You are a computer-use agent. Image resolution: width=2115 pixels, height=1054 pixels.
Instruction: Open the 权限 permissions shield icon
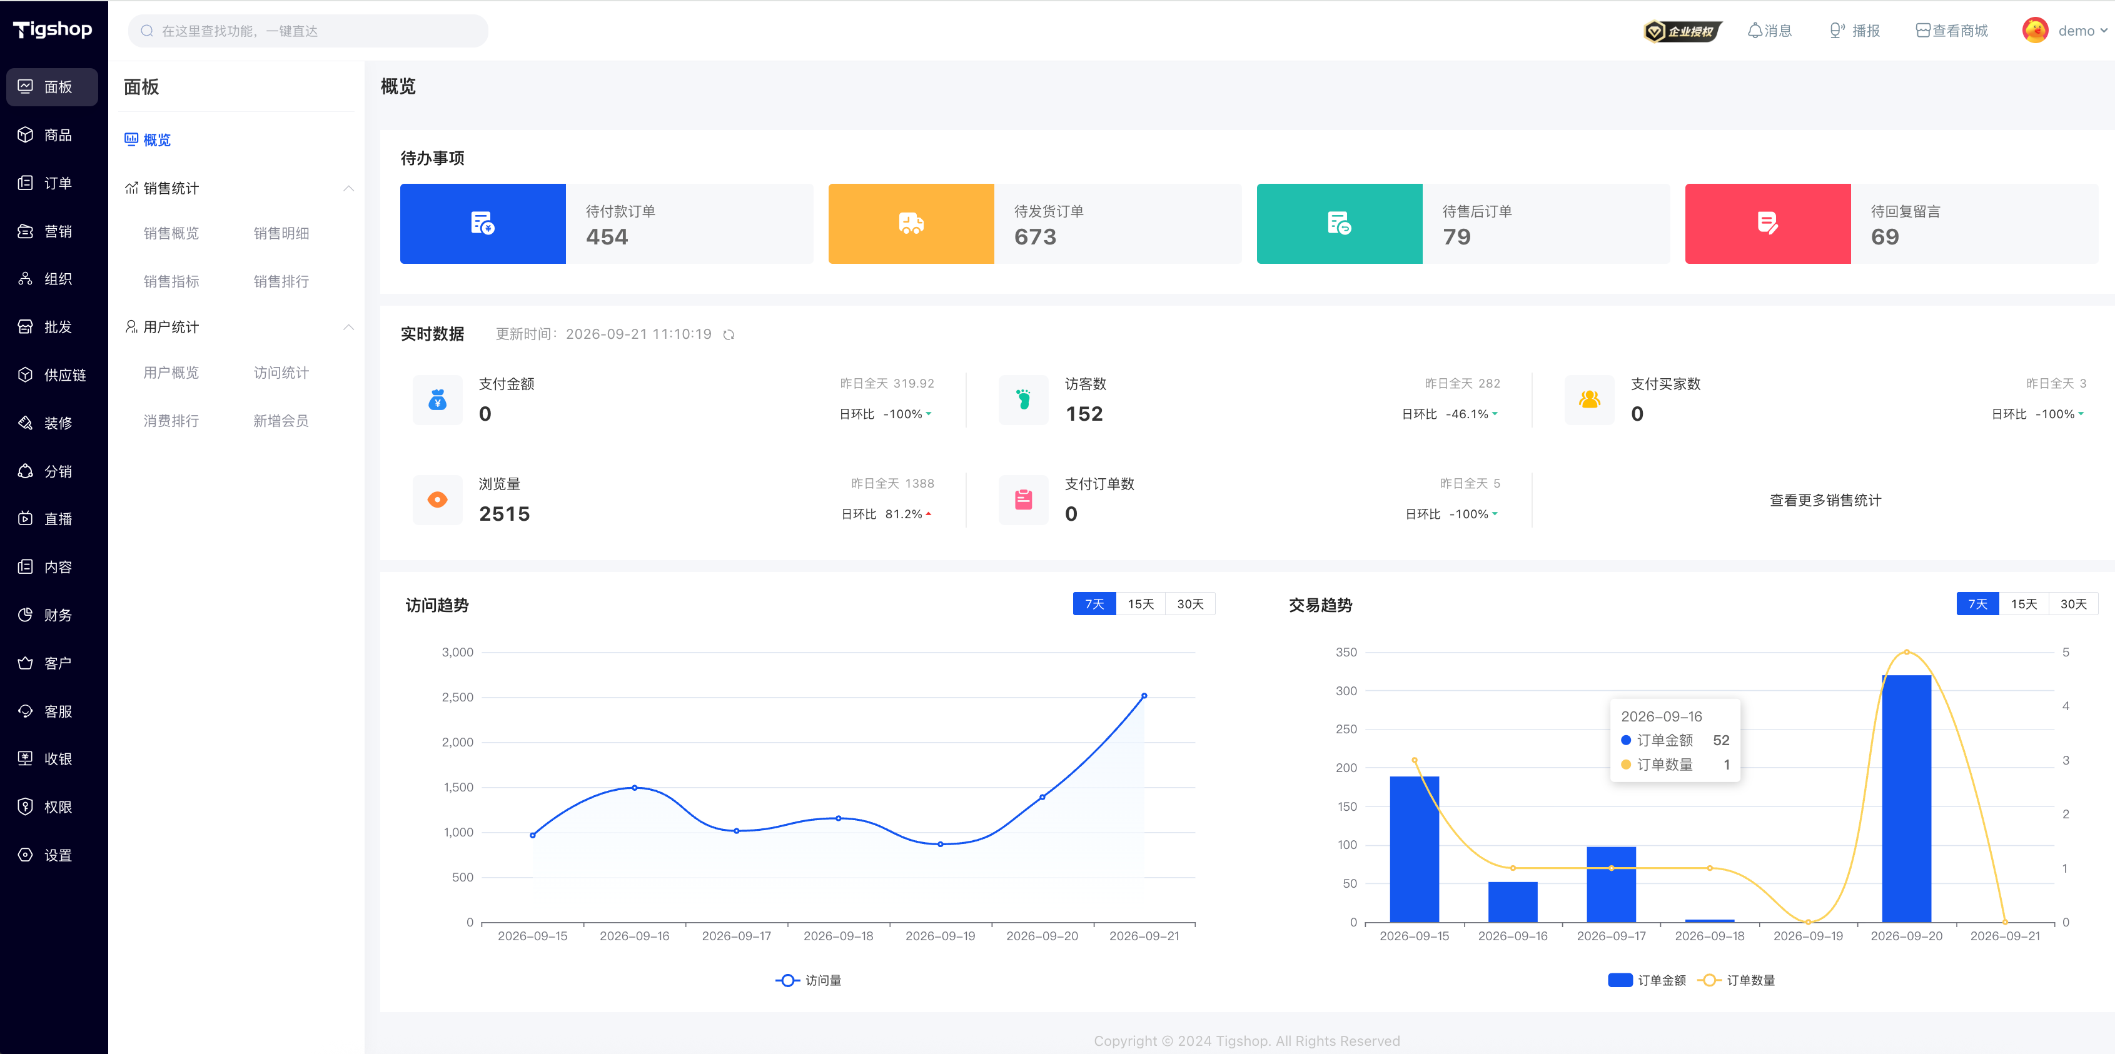(x=26, y=807)
